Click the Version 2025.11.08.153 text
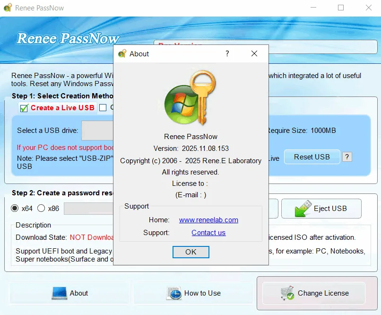381x315 pixels. point(191,148)
